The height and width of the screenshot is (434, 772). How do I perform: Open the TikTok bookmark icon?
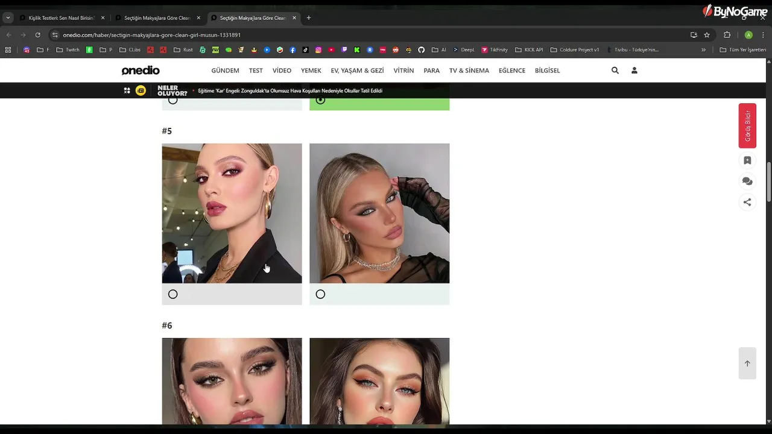click(x=305, y=50)
